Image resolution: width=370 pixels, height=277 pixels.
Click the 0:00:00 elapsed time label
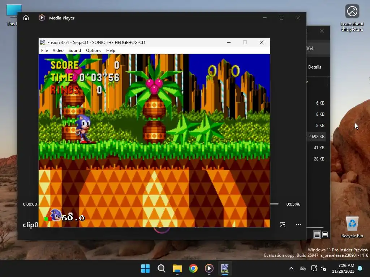point(30,204)
